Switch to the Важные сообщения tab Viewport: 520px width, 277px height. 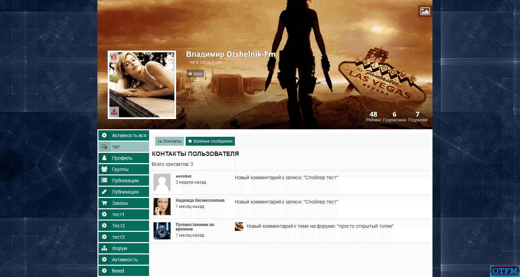pyautogui.click(x=210, y=141)
